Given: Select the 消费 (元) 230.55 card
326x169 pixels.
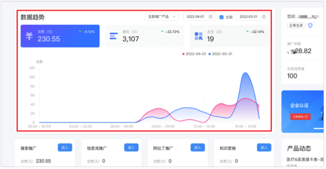Looking at the screenshot, I should (60, 36).
